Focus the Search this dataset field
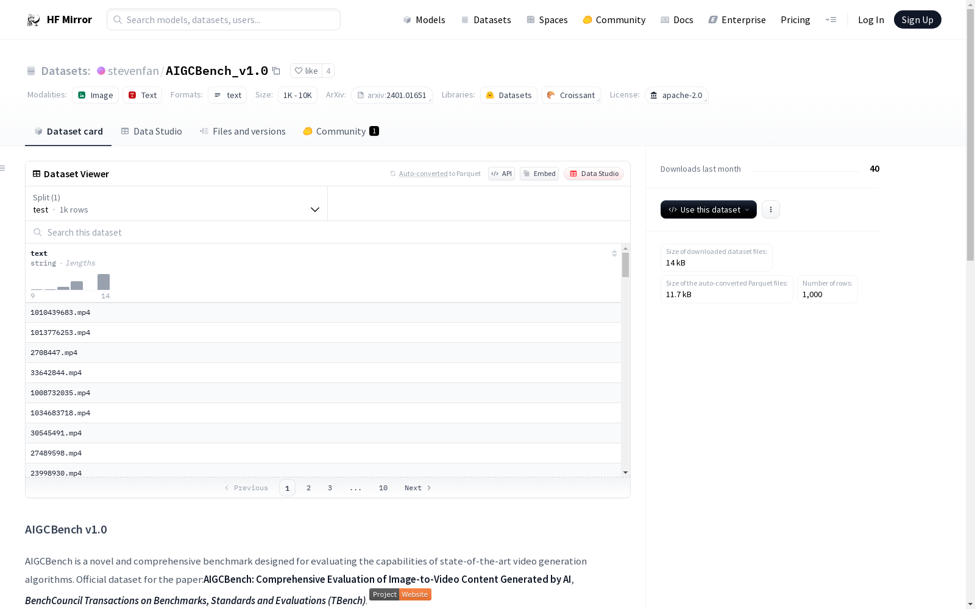Image resolution: width=975 pixels, height=609 pixels. [x=328, y=232]
